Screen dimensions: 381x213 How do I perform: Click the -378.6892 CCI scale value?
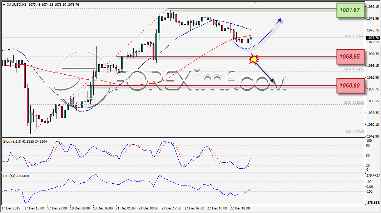pyautogui.click(x=373, y=202)
